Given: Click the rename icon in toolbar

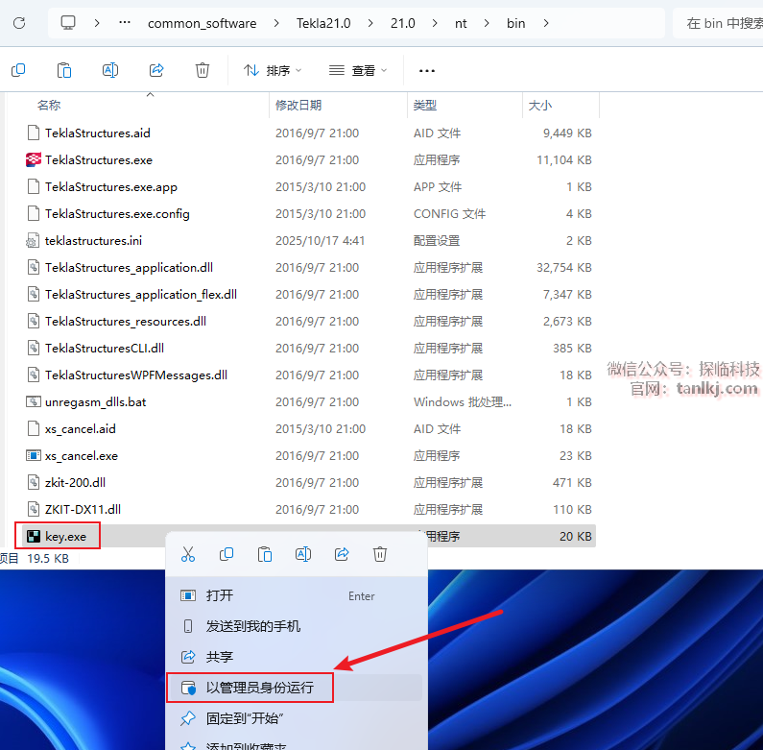Looking at the screenshot, I should (110, 70).
